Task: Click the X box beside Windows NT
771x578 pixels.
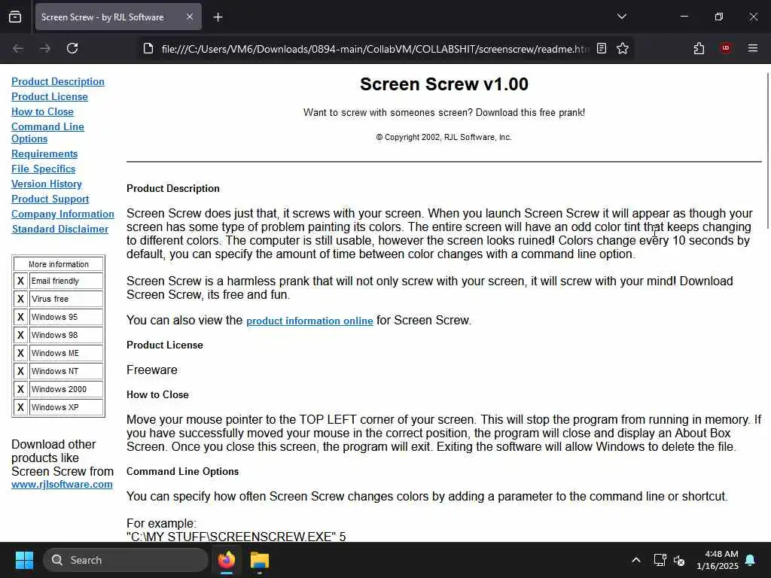Action: (20, 371)
